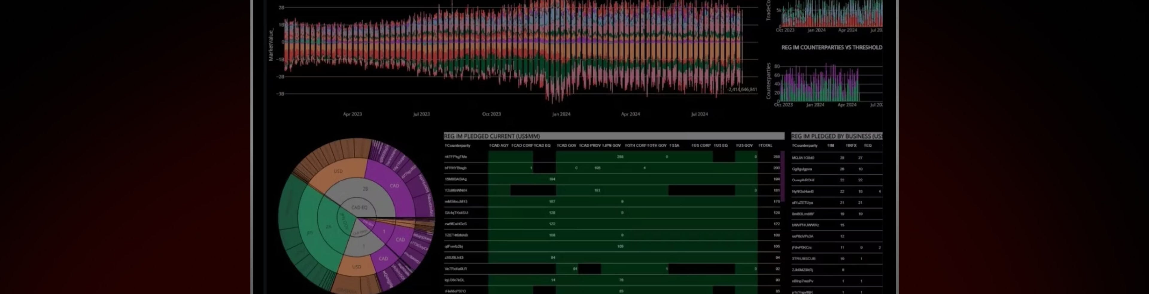Sort by the OTH GOV column header
This screenshot has height=294, width=1149.
(x=656, y=146)
